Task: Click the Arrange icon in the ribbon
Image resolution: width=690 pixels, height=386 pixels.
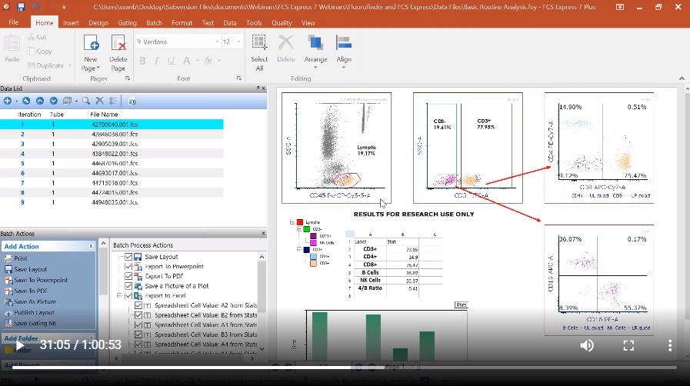Action: [x=315, y=43]
